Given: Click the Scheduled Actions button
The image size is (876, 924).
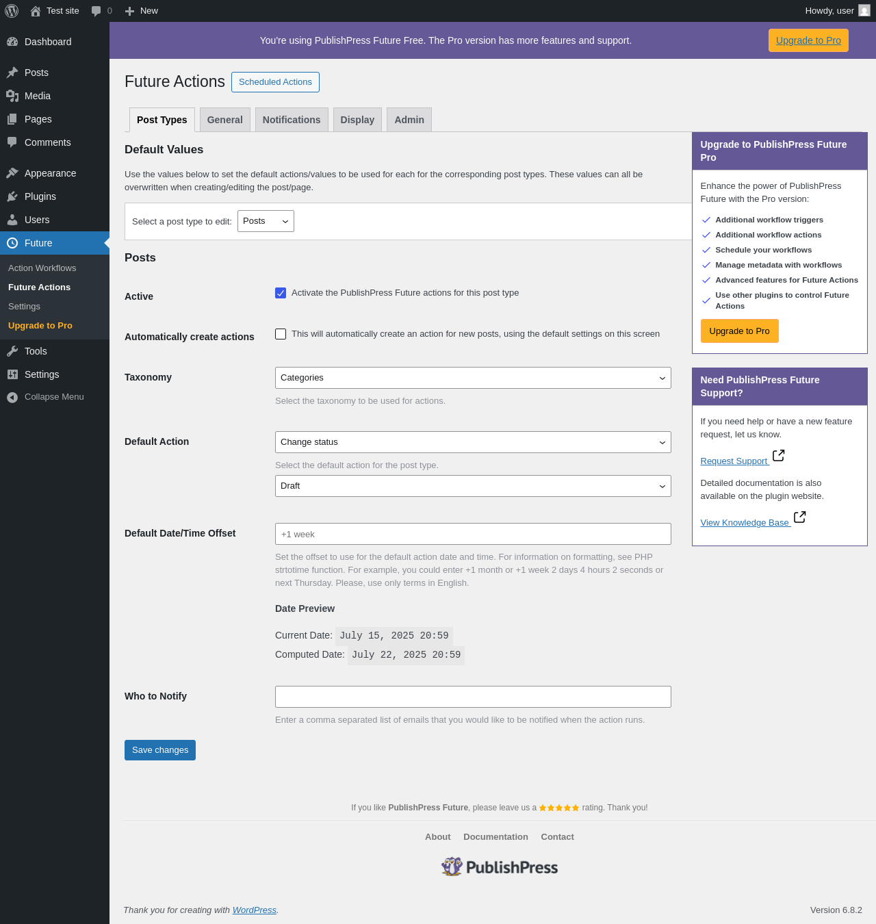Looking at the screenshot, I should coord(275,82).
